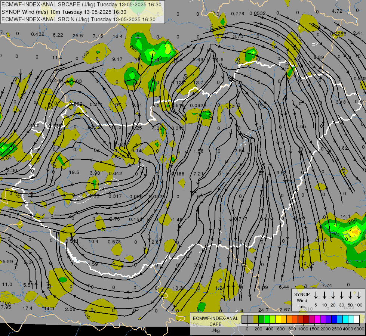Click the 9.17 value on the map

(117, 59)
